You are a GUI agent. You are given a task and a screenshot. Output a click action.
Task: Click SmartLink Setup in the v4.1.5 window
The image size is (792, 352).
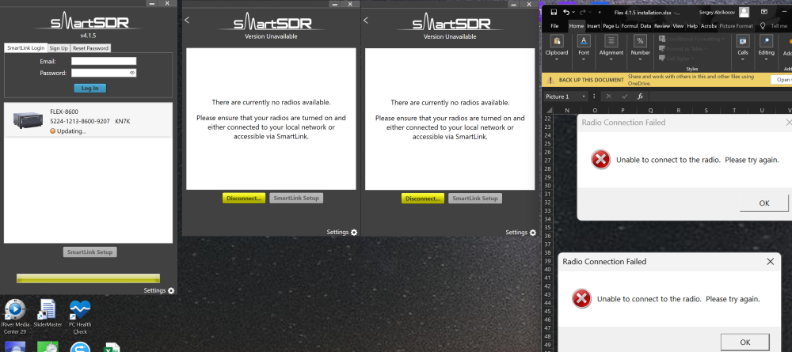(x=90, y=252)
